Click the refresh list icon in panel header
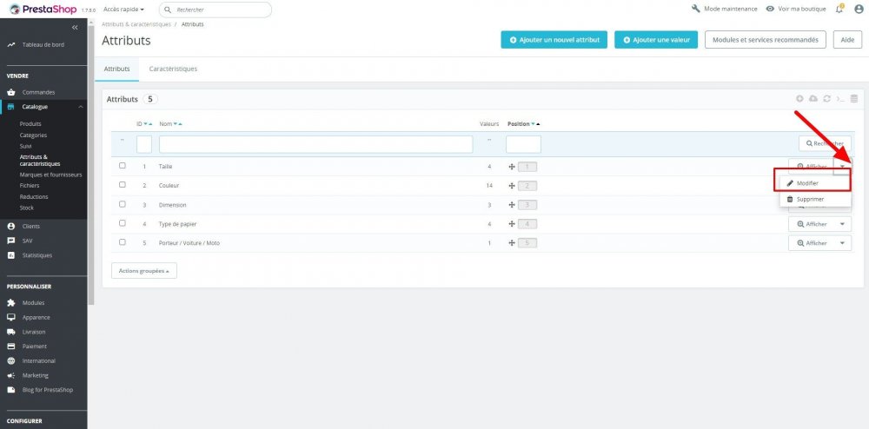Image resolution: width=869 pixels, height=429 pixels. 827,98
